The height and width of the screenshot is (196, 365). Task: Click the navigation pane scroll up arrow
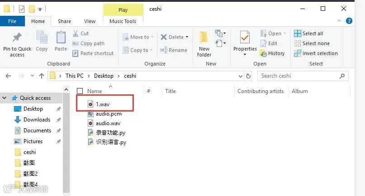pos(66,89)
